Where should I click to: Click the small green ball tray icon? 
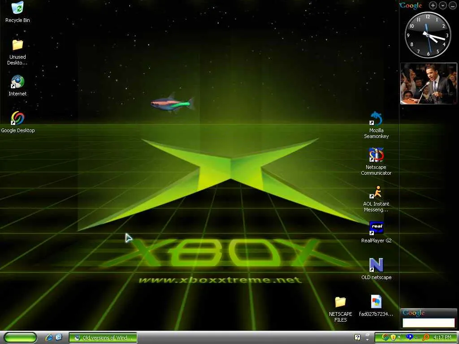[x=399, y=337]
